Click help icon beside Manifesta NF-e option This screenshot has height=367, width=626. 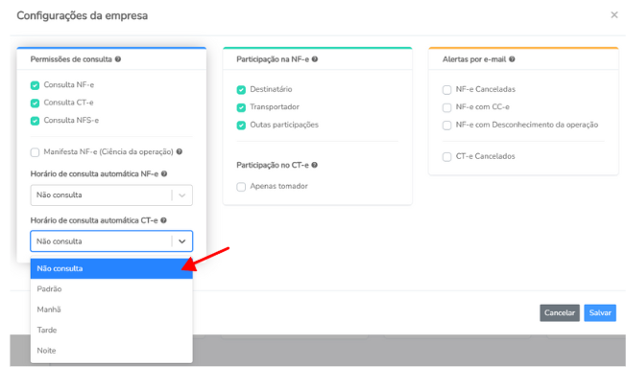[x=180, y=151]
